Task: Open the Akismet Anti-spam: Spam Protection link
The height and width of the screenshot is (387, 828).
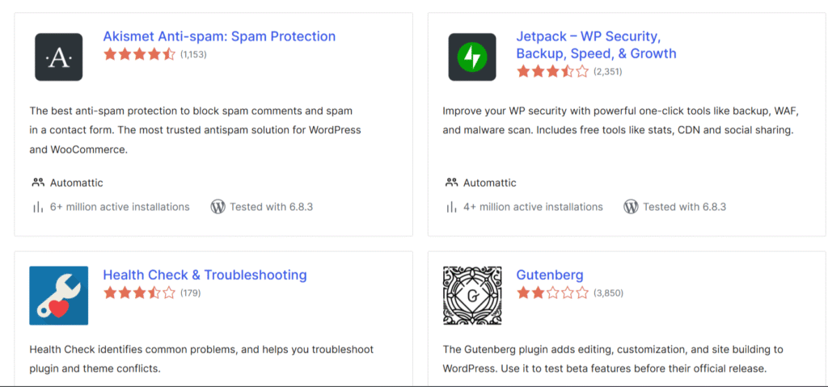Action: pyautogui.click(x=219, y=36)
